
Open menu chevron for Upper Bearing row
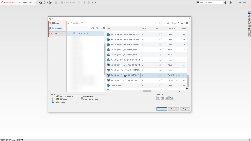click(184, 86)
